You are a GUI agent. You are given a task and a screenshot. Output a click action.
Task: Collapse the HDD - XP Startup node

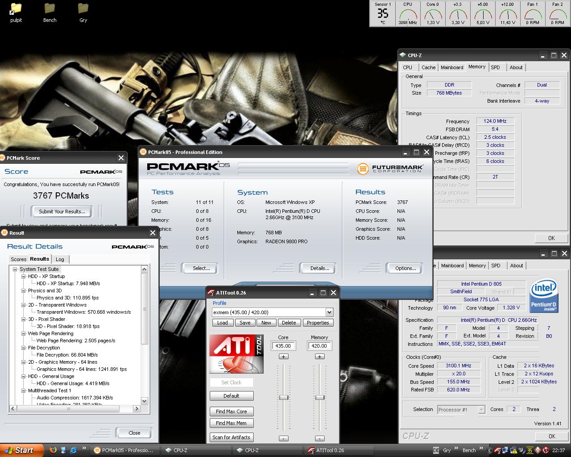[x=24, y=276]
